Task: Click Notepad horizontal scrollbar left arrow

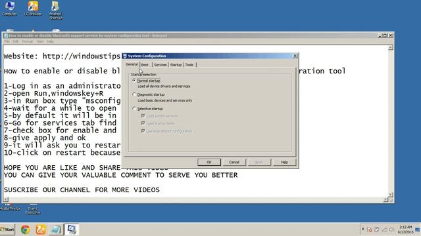Action: pos(6,199)
